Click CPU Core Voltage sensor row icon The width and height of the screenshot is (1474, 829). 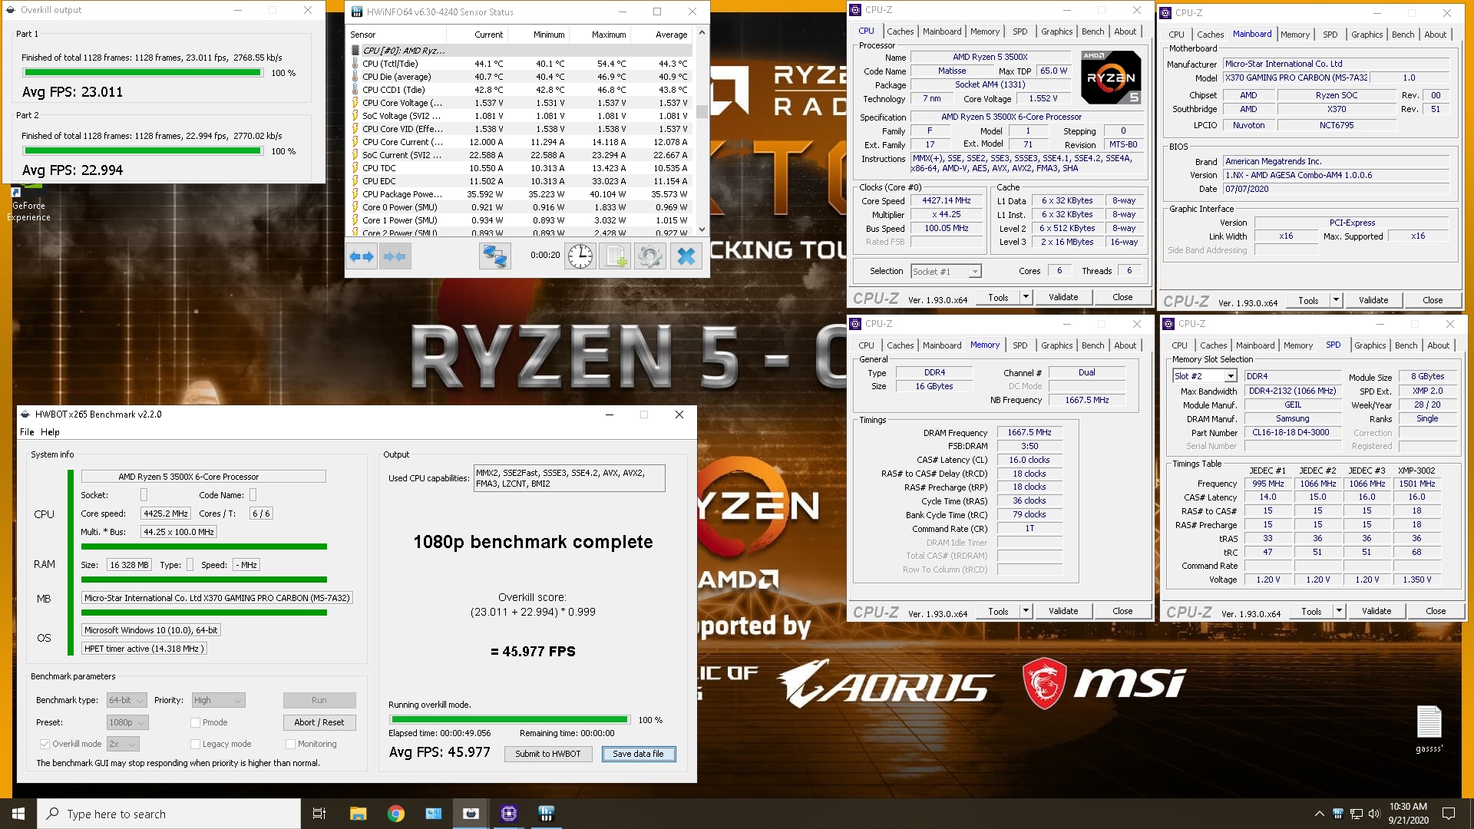tap(355, 103)
